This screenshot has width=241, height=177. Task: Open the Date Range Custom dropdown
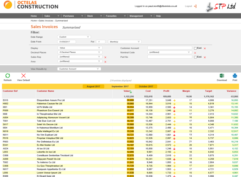74,37
